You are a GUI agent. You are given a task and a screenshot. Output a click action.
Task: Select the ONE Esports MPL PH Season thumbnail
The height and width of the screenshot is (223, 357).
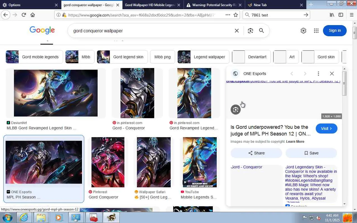tap(44, 162)
